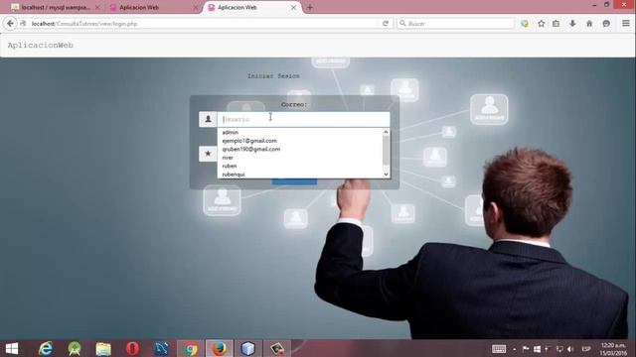Close the localhost mysql wampserver tab
The image size is (636, 357).
[97, 7]
